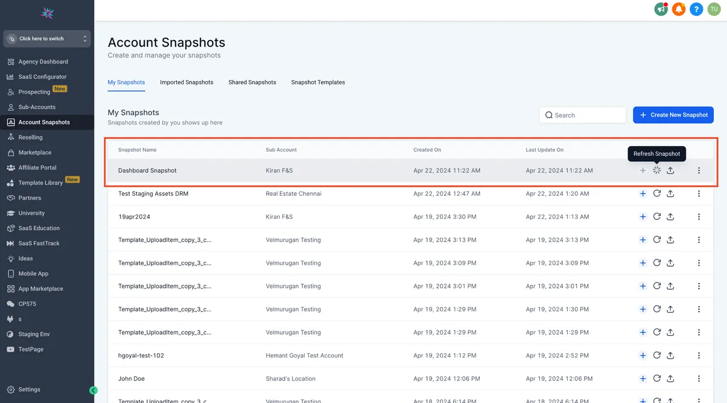Image resolution: width=727 pixels, height=403 pixels.
Task: Open the three-dot menu for Dashboard Snapshot
Action: coord(699,170)
